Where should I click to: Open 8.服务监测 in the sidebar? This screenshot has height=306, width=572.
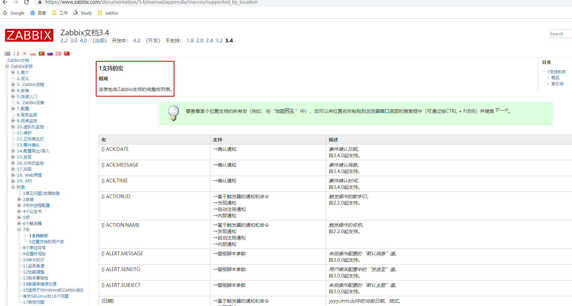coord(27,115)
